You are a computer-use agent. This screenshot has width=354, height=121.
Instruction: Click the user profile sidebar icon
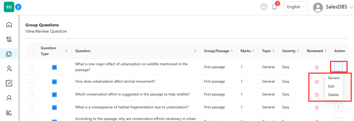9,98
